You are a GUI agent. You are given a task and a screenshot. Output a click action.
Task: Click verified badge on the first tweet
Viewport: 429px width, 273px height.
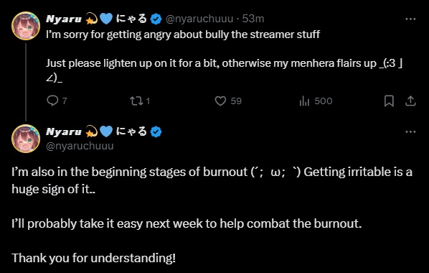[x=156, y=19]
